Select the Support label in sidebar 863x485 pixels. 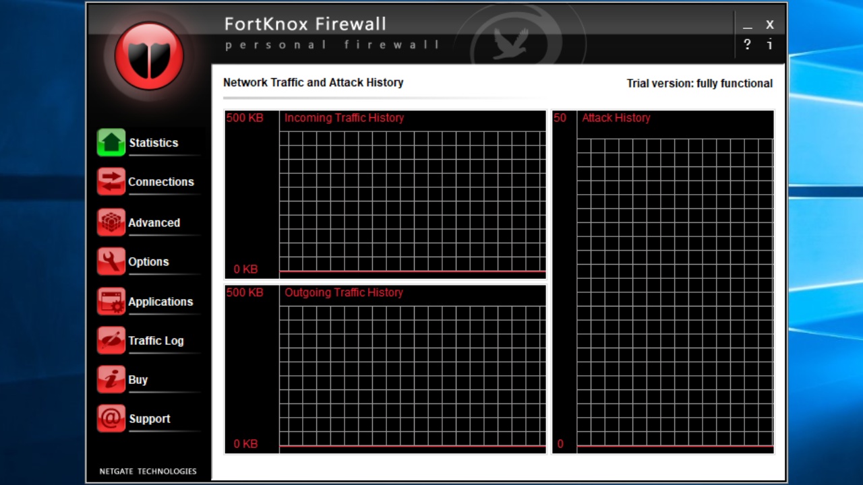[x=150, y=419]
